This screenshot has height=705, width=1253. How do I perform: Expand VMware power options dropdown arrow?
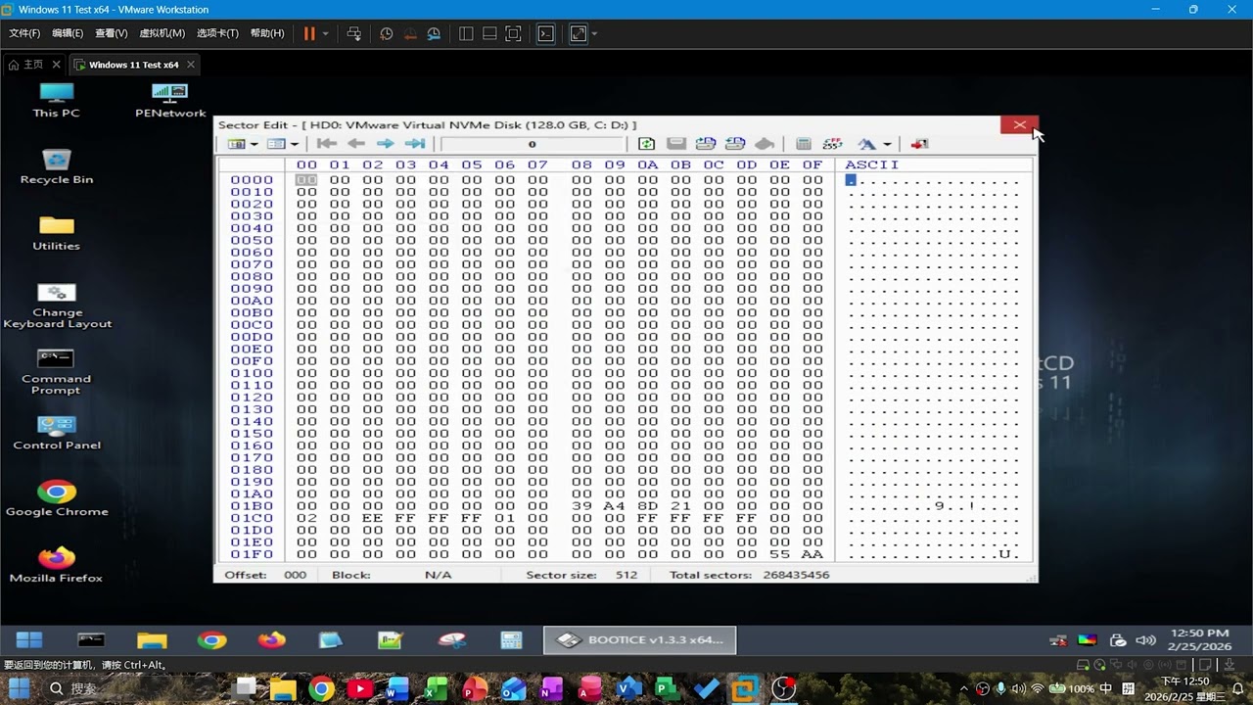point(326,34)
